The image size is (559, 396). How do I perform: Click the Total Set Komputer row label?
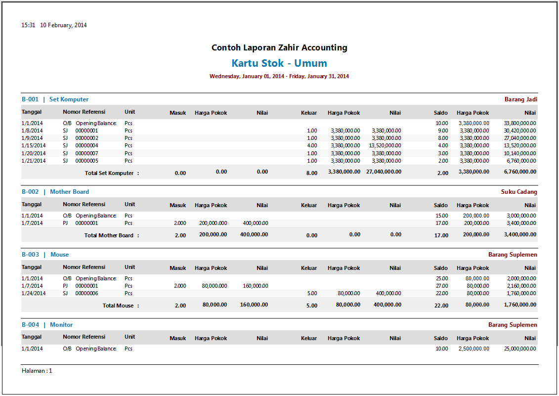112,173
